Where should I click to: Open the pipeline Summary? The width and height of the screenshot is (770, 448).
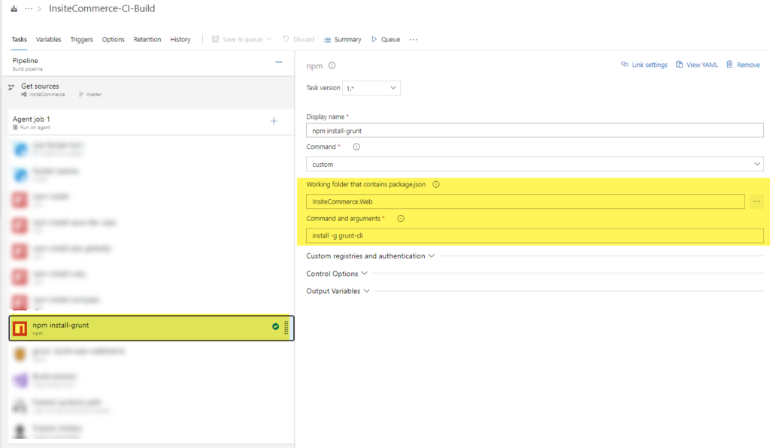[x=343, y=39]
